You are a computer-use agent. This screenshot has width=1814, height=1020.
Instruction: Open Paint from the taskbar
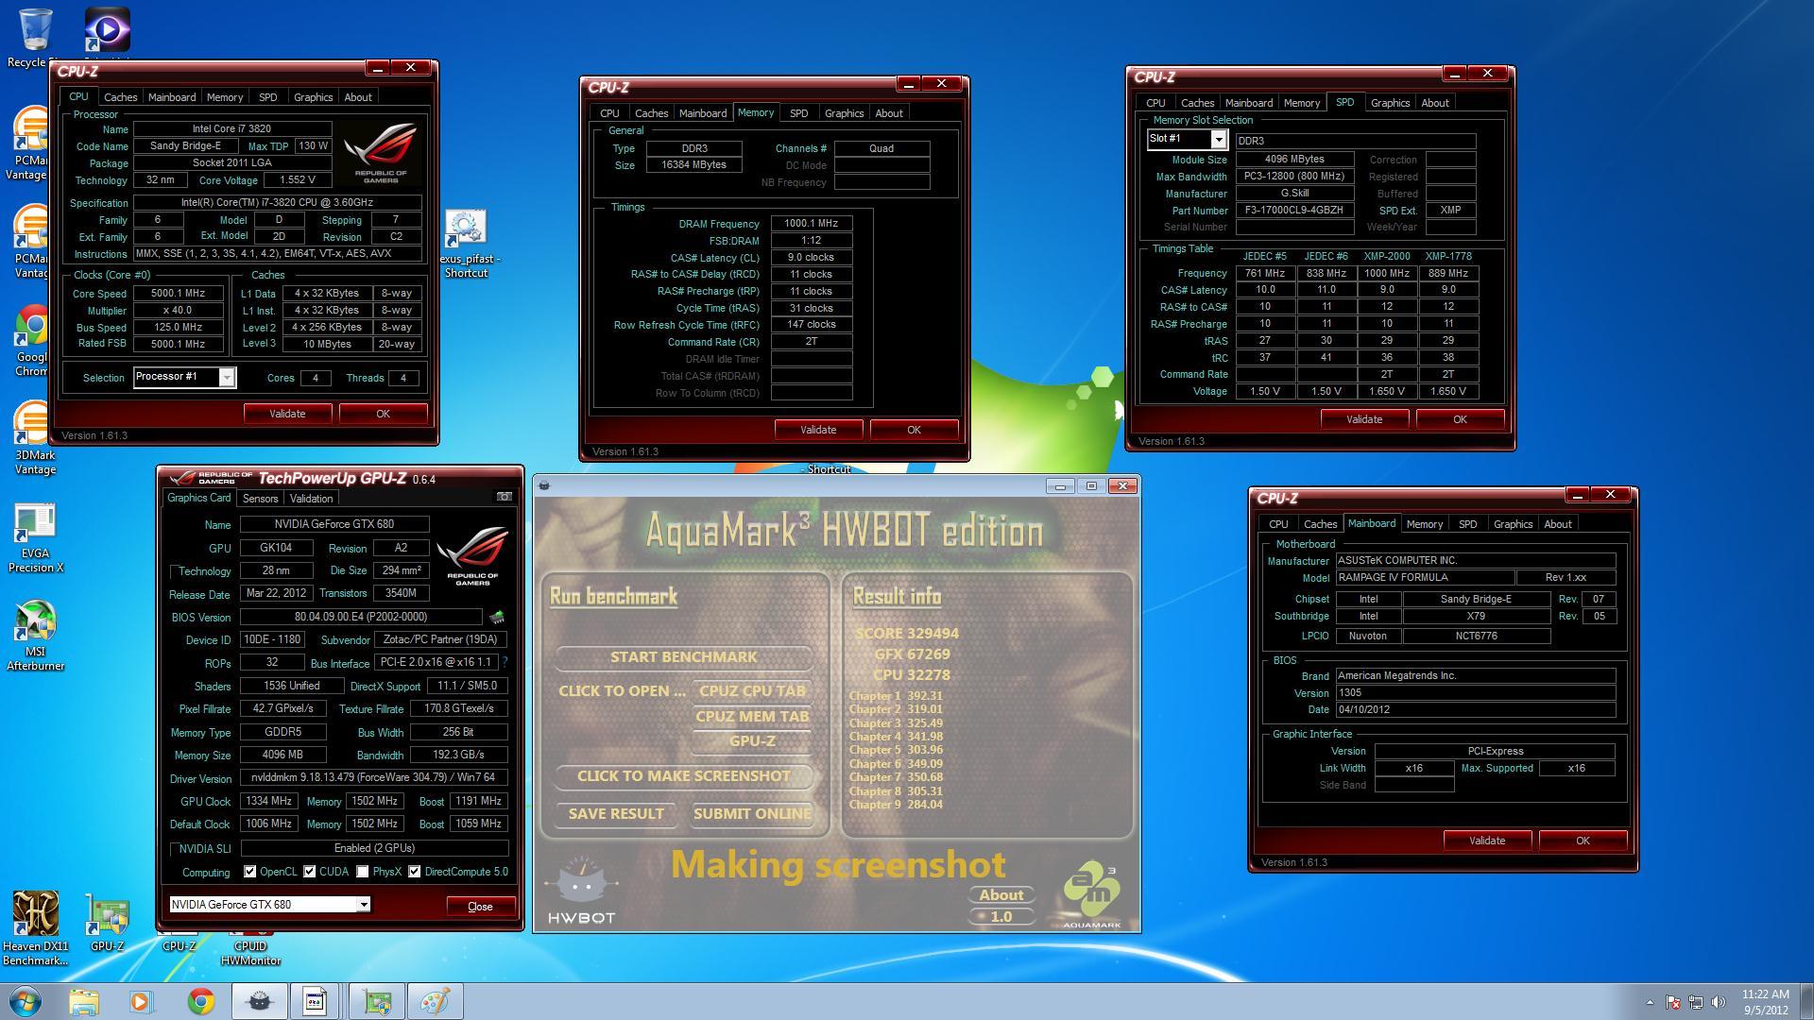pyautogui.click(x=435, y=1001)
